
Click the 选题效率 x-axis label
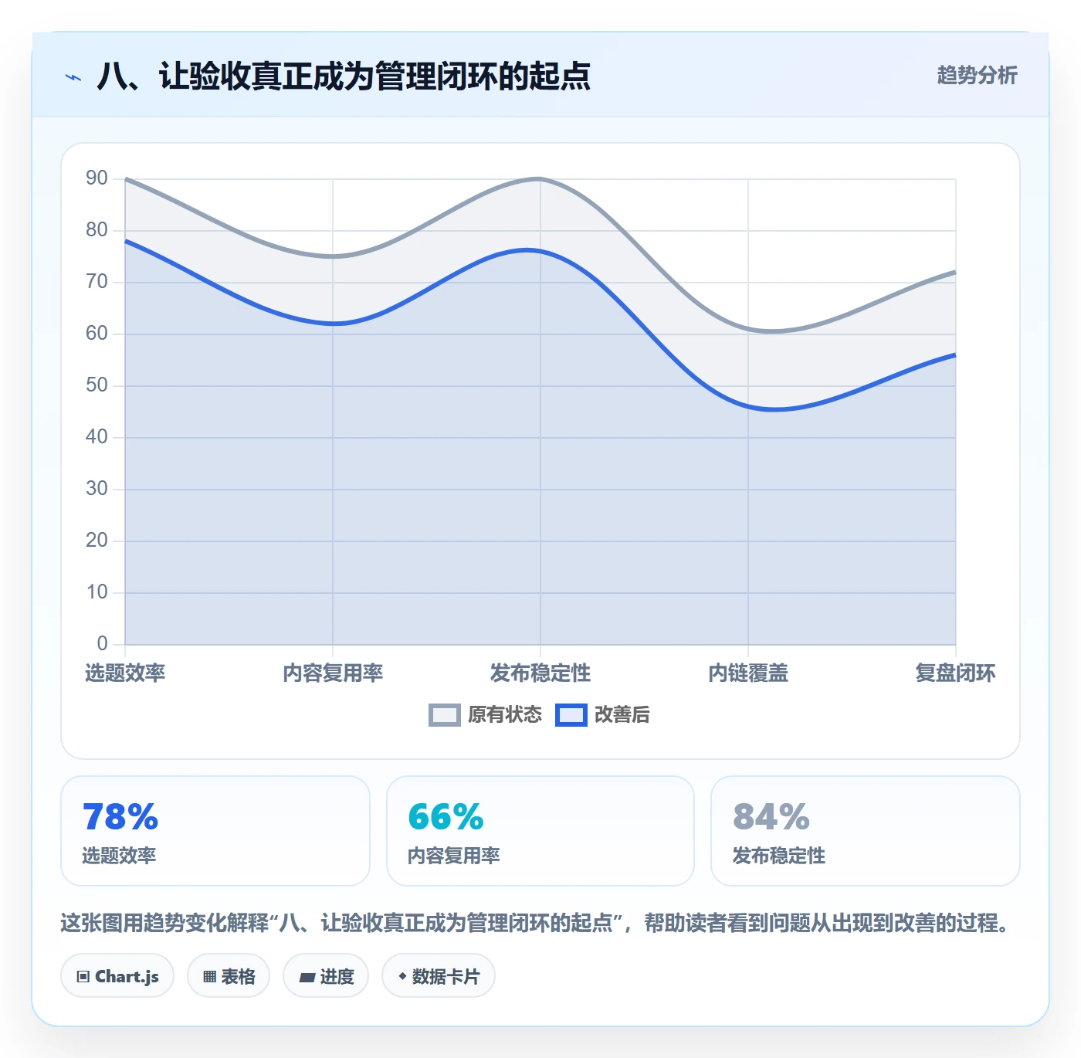pyautogui.click(x=125, y=673)
